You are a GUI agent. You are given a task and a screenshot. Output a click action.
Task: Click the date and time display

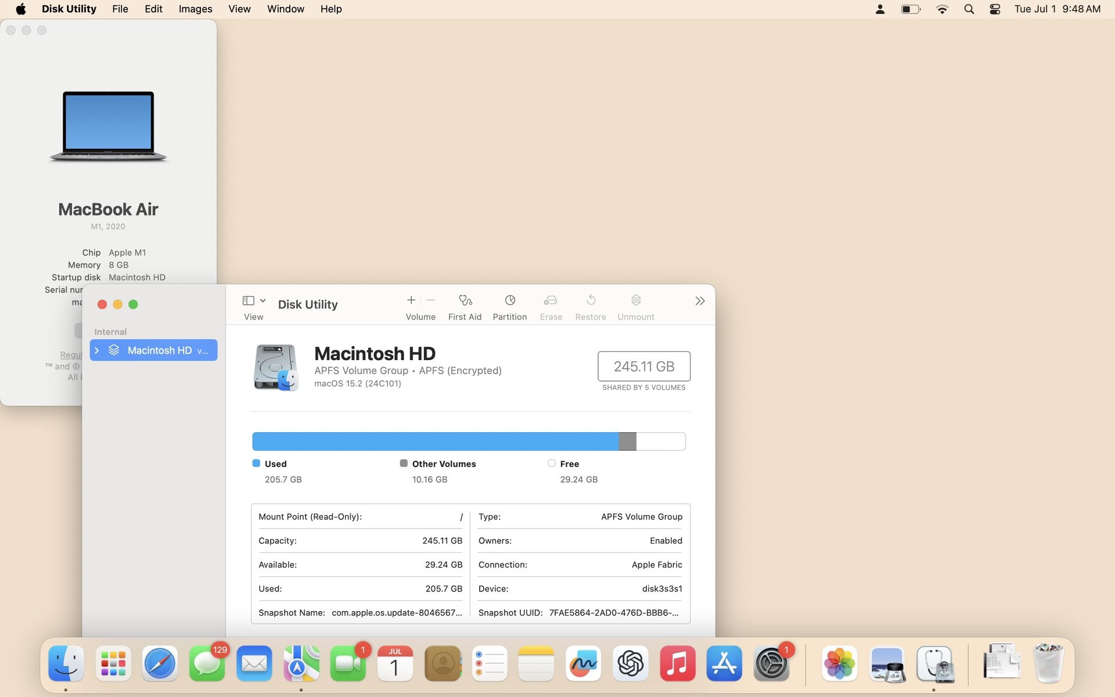(1057, 9)
